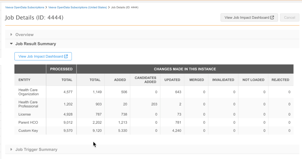Viewport: 302px width, 159px height.
Task: Click the Candidates Added column header
Action: pos(145,80)
